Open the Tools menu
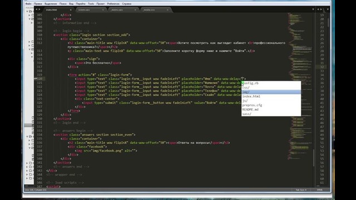356x200 pixels. 91,4
